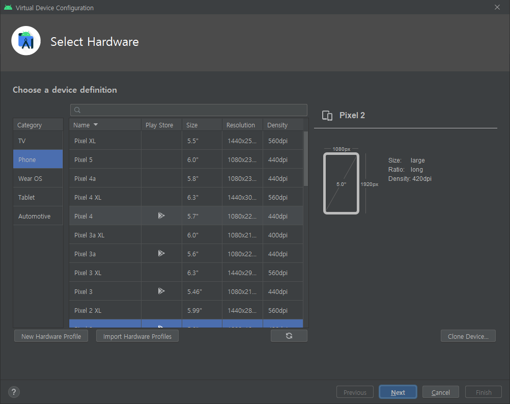Select the Pixel 3 device name
The height and width of the screenshot is (404, 510).
[83, 292]
